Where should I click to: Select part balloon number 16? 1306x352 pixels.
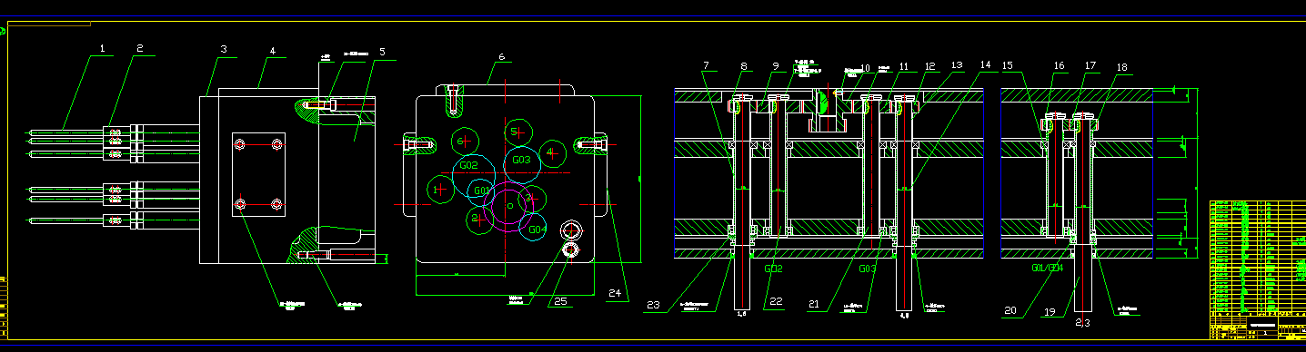[1059, 66]
